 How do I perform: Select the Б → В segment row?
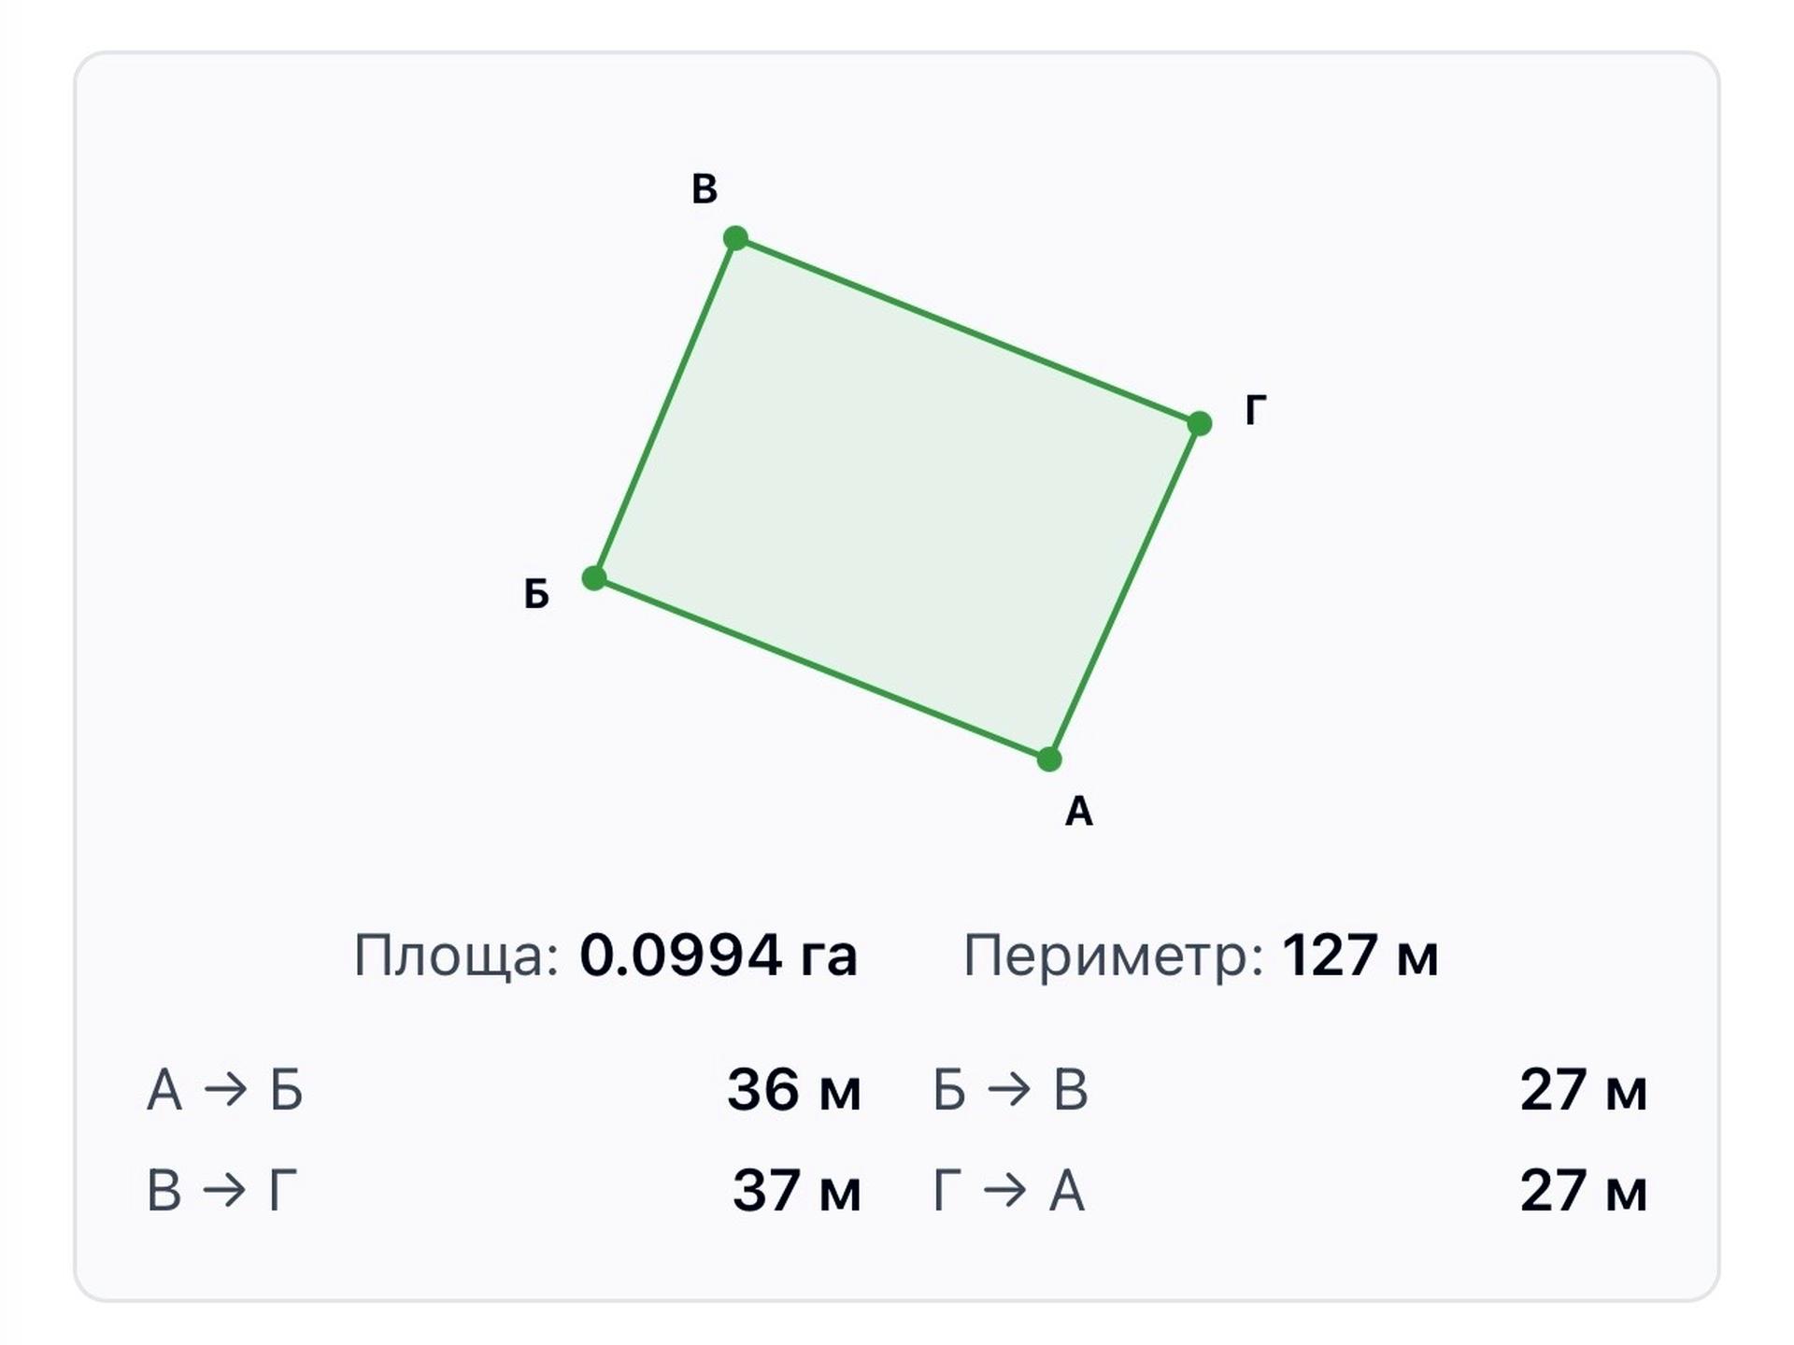pyautogui.click(x=1290, y=1090)
